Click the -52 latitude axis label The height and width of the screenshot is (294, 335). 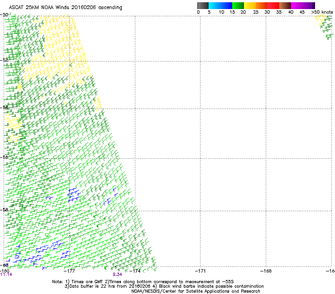click(x=4, y=60)
